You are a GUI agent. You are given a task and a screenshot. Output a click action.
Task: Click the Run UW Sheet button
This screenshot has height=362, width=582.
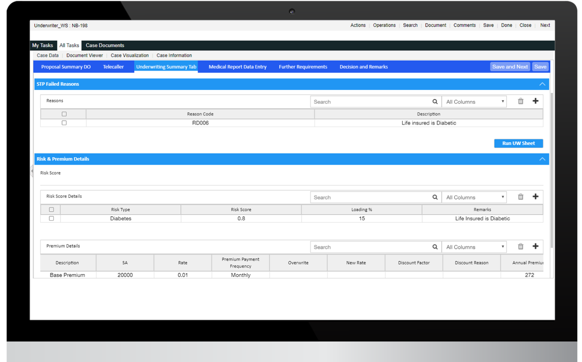click(518, 143)
